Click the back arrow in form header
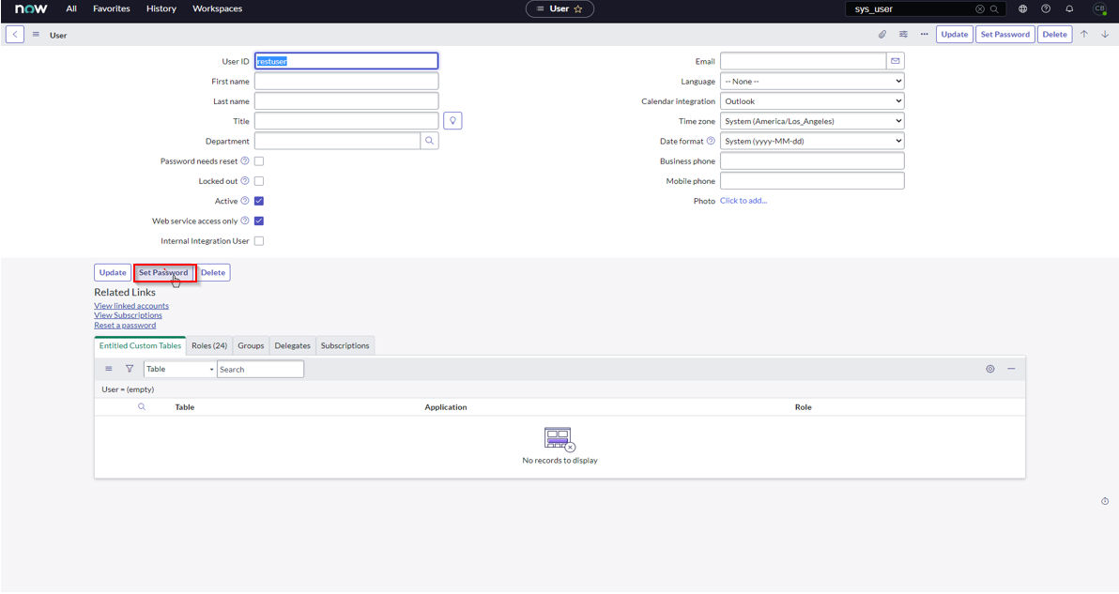Screen dimensions: 1119x594 point(15,35)
